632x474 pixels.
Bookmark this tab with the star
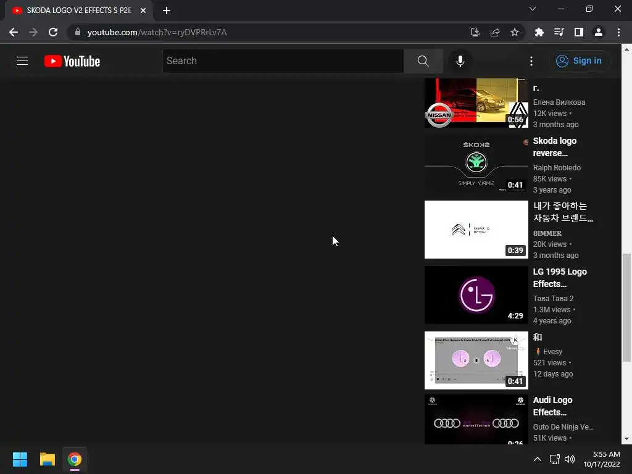pos(515,32)
